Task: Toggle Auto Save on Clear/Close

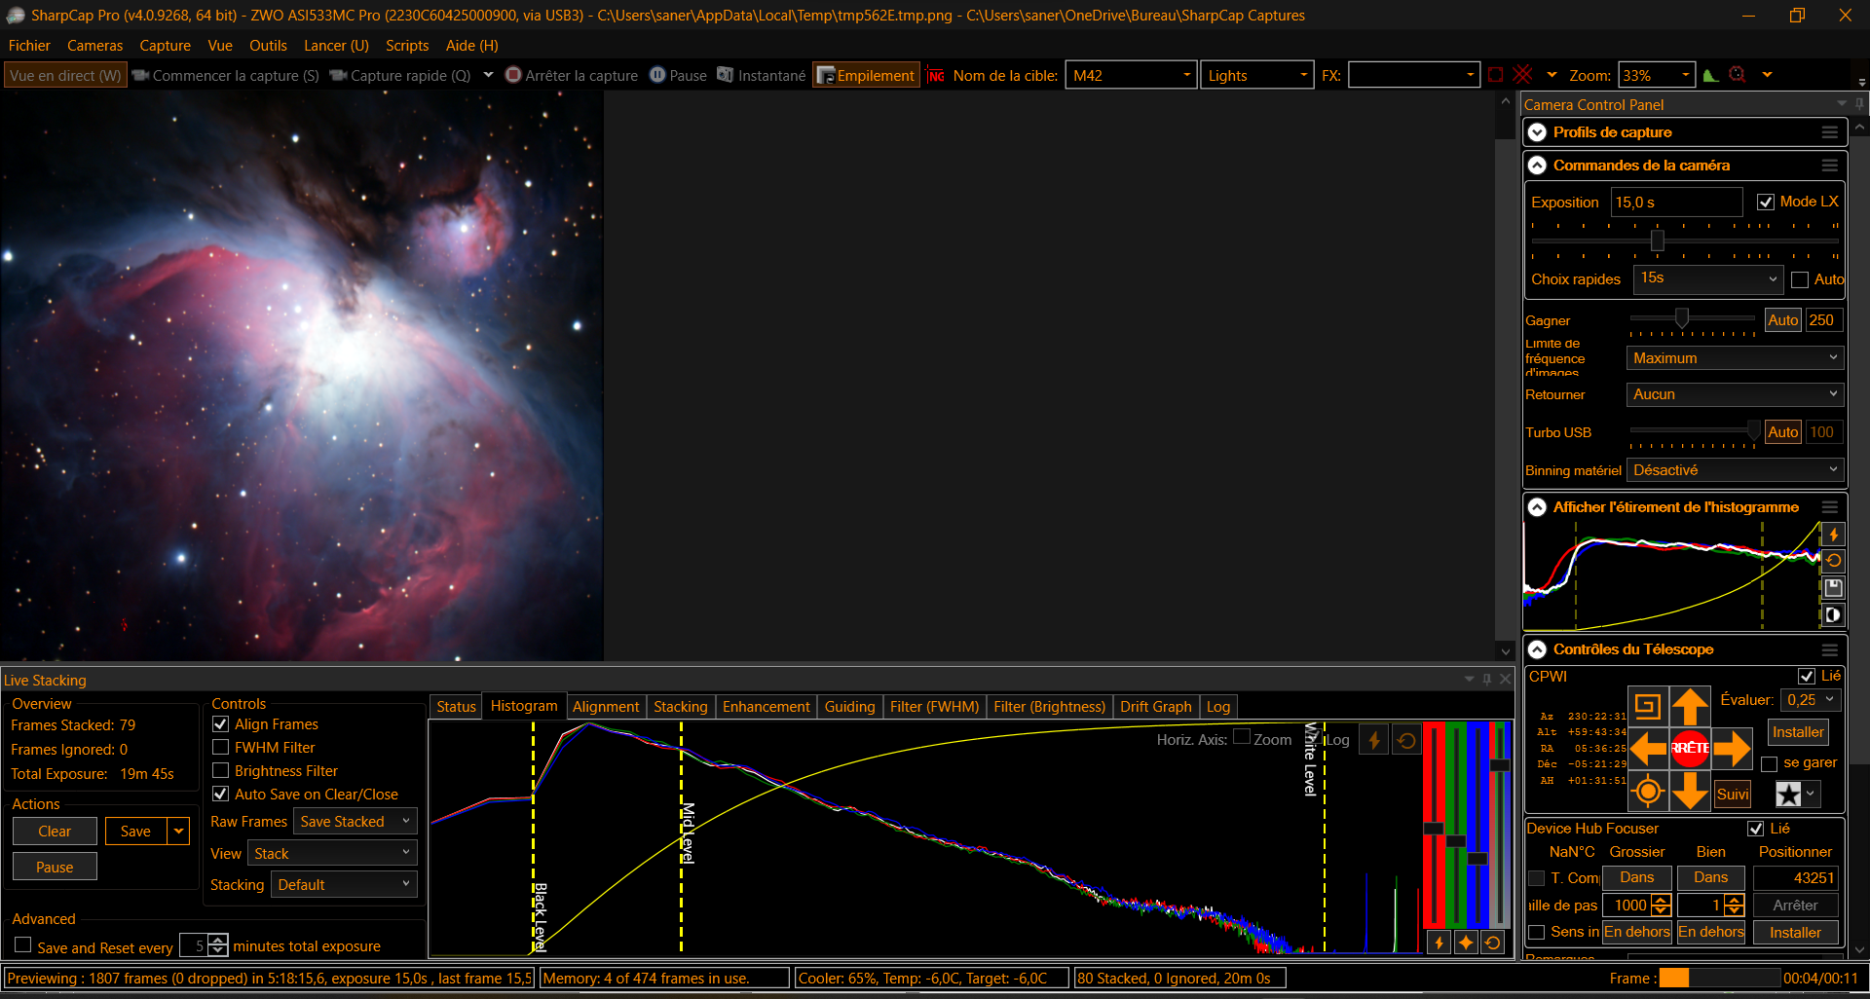Action: click(x=221, y=795)
